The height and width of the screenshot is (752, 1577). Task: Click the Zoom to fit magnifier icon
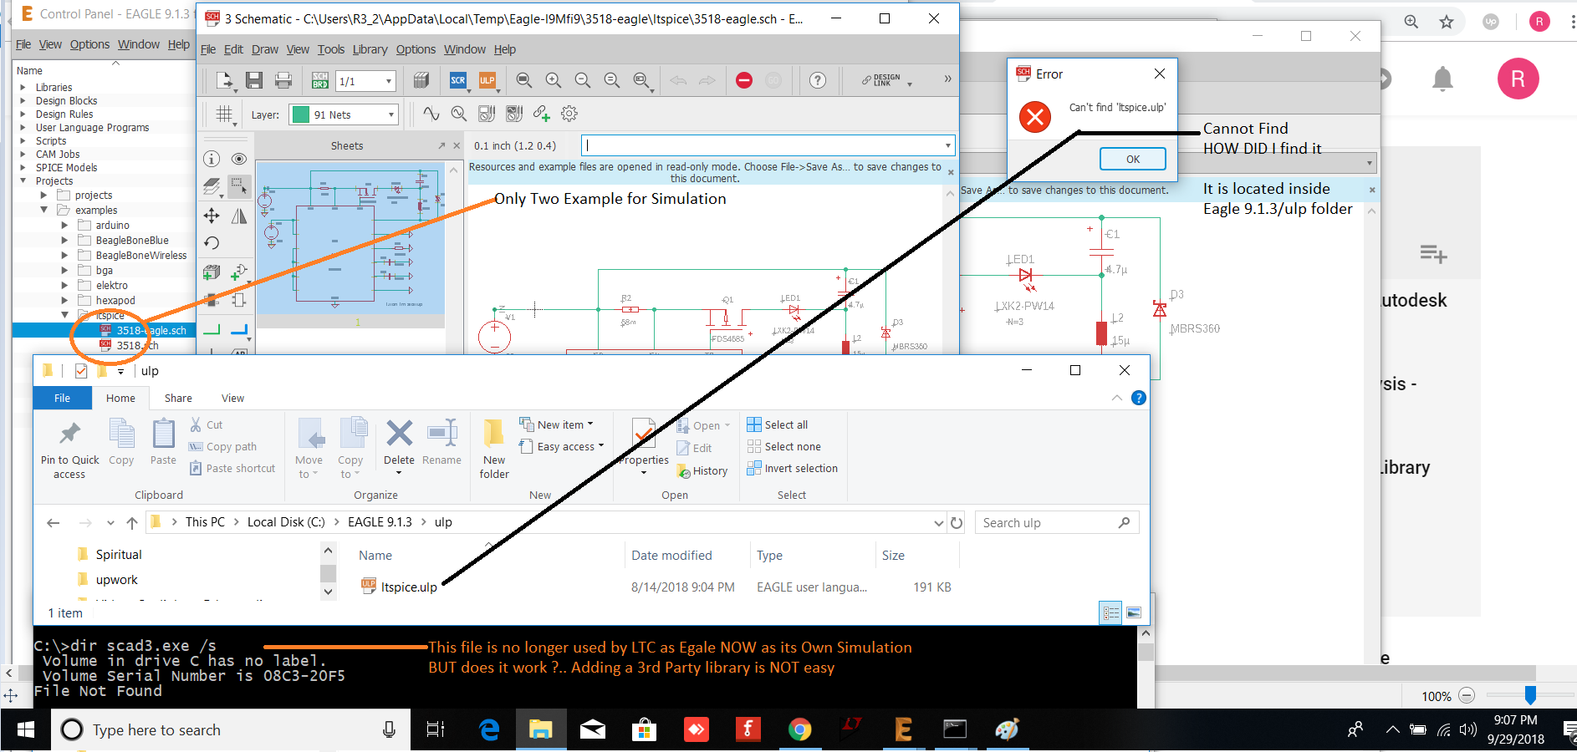(524, 80)
